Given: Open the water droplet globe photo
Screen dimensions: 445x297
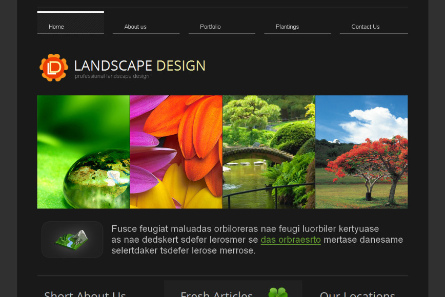Looking at the screenshot, I should pos(83,152).
